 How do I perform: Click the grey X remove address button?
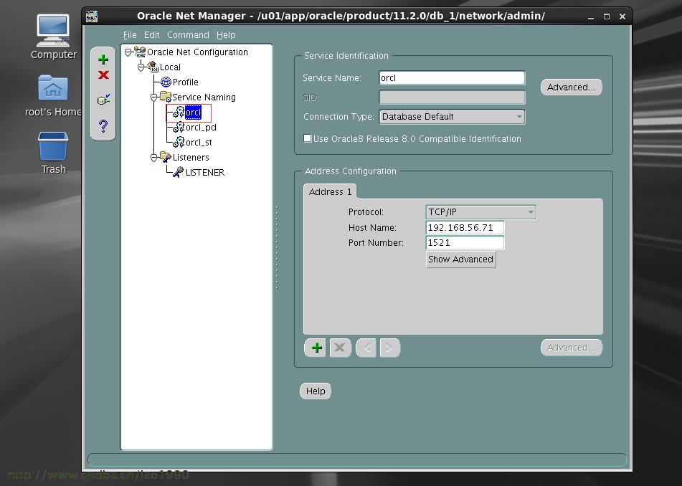[x=340, y=348]
